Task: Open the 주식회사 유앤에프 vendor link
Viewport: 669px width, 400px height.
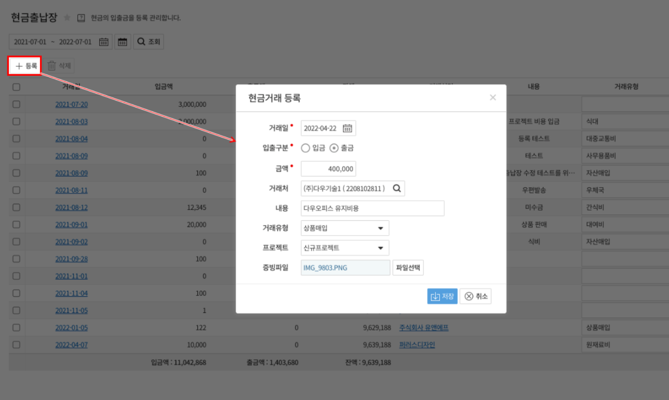Action: point(423,328)
